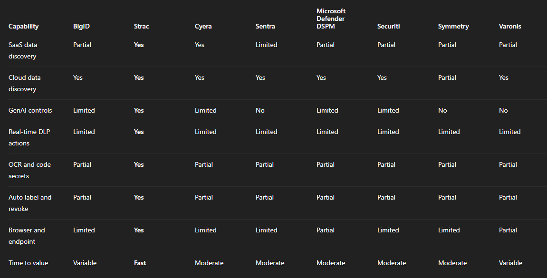Viewport: 547px width, 278px height.
Task: Select Varonis's Yes for Cloud data discovery
Action: tap(503, 78)
